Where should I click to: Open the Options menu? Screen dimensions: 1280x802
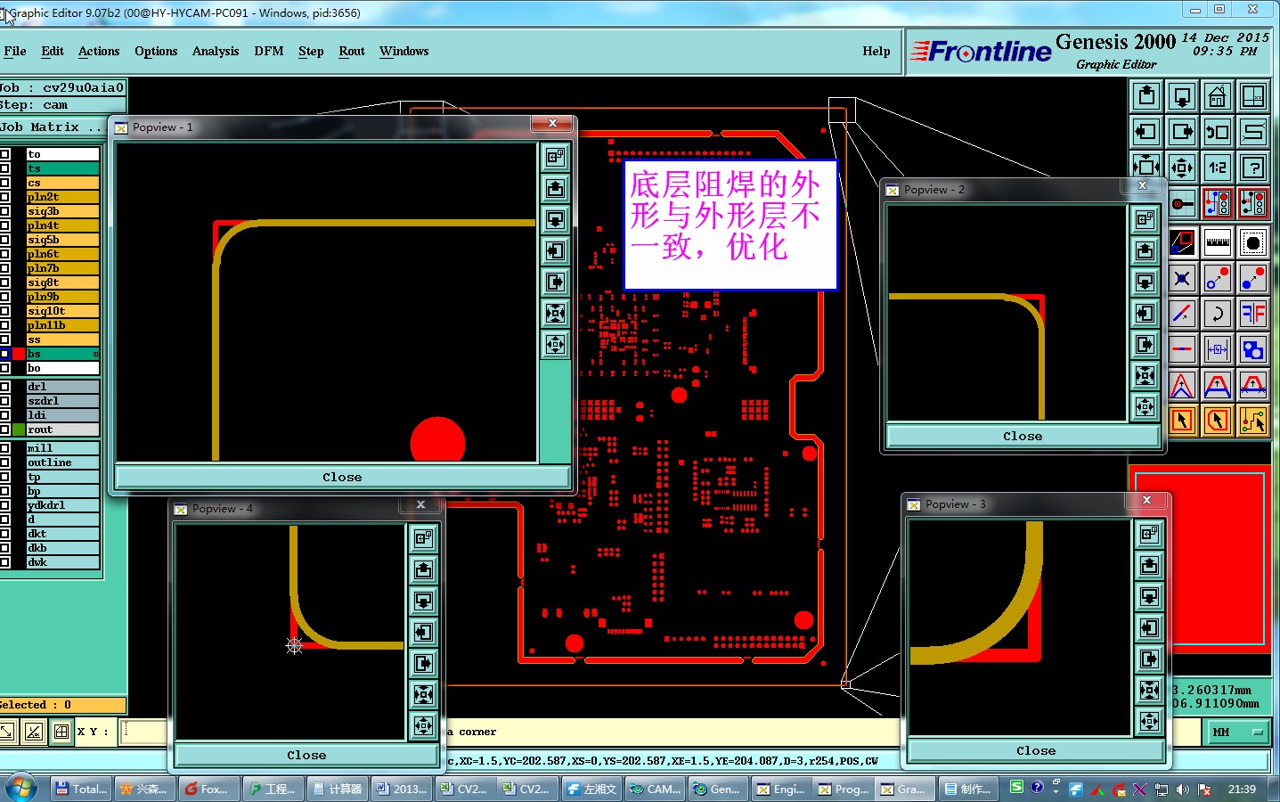156,51
